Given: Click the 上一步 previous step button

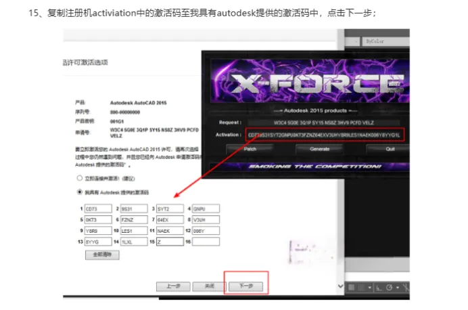Looking at the screenshot, I should coord(173,286).
